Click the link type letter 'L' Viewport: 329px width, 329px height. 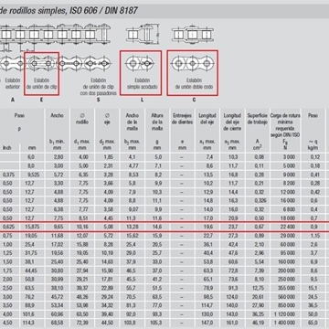[142, 100]
